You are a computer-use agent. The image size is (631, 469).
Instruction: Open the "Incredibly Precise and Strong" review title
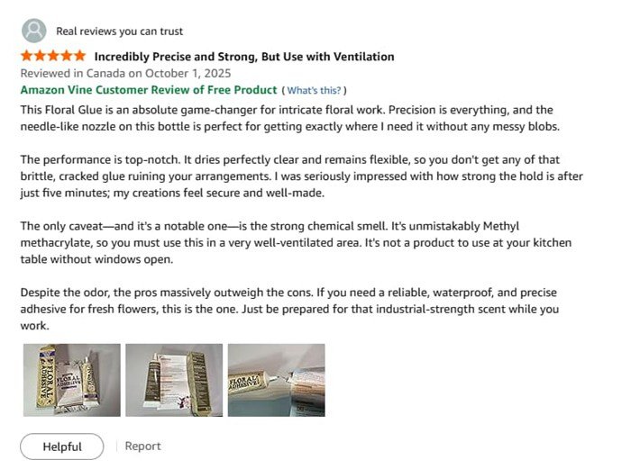[x=243, y=57]
